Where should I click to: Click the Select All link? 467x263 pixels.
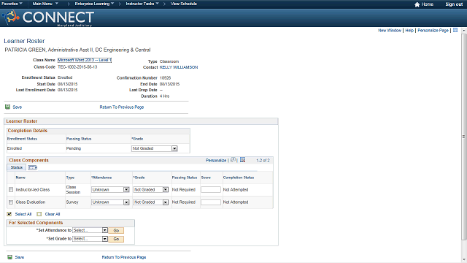click(23, 214)
